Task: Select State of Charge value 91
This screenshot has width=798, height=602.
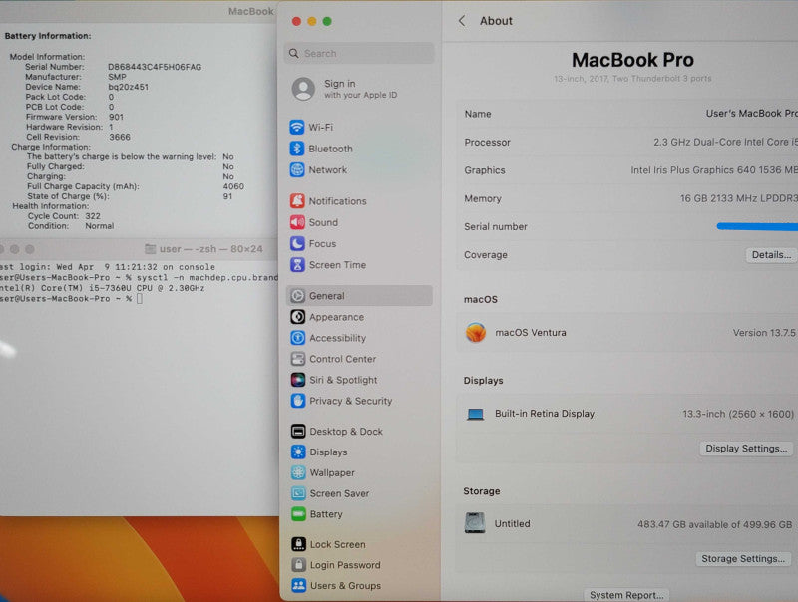Action: (227, 196)
